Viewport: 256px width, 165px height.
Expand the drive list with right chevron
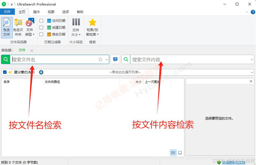252,72
